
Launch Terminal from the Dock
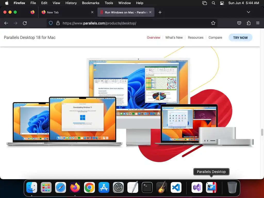click(147, 187)
